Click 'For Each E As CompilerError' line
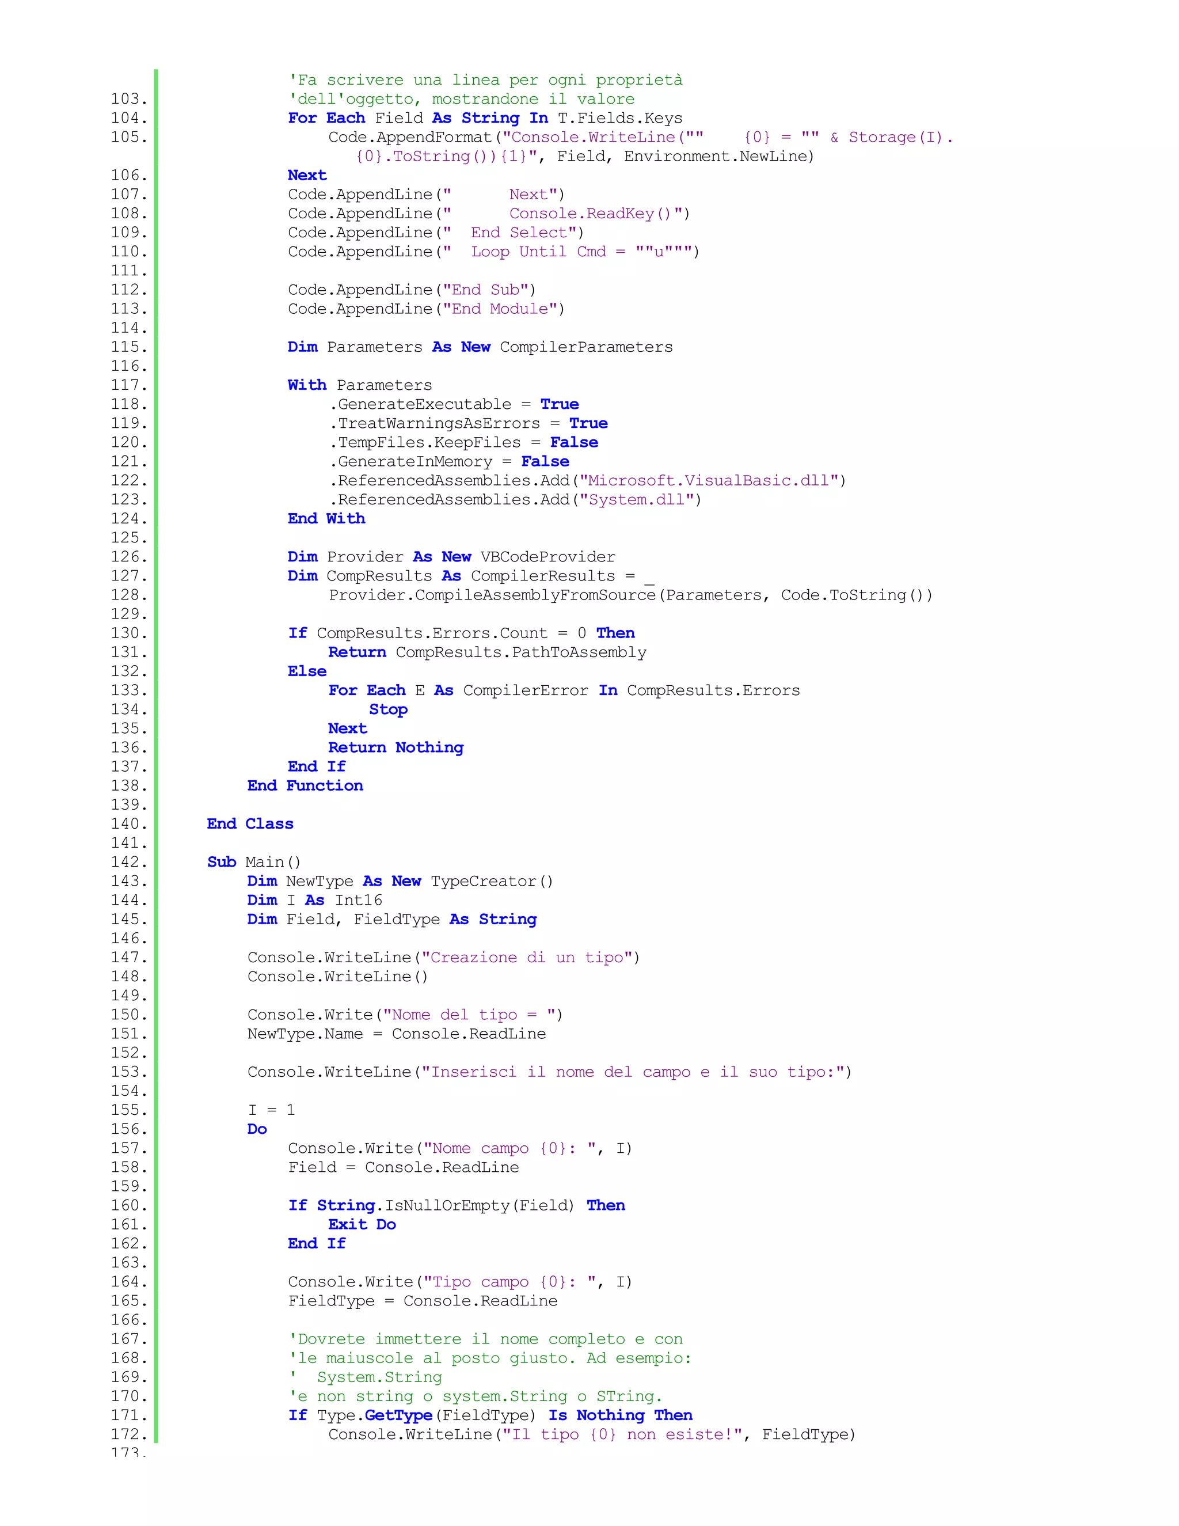The image size is (1179, 1526). point(564,690)
